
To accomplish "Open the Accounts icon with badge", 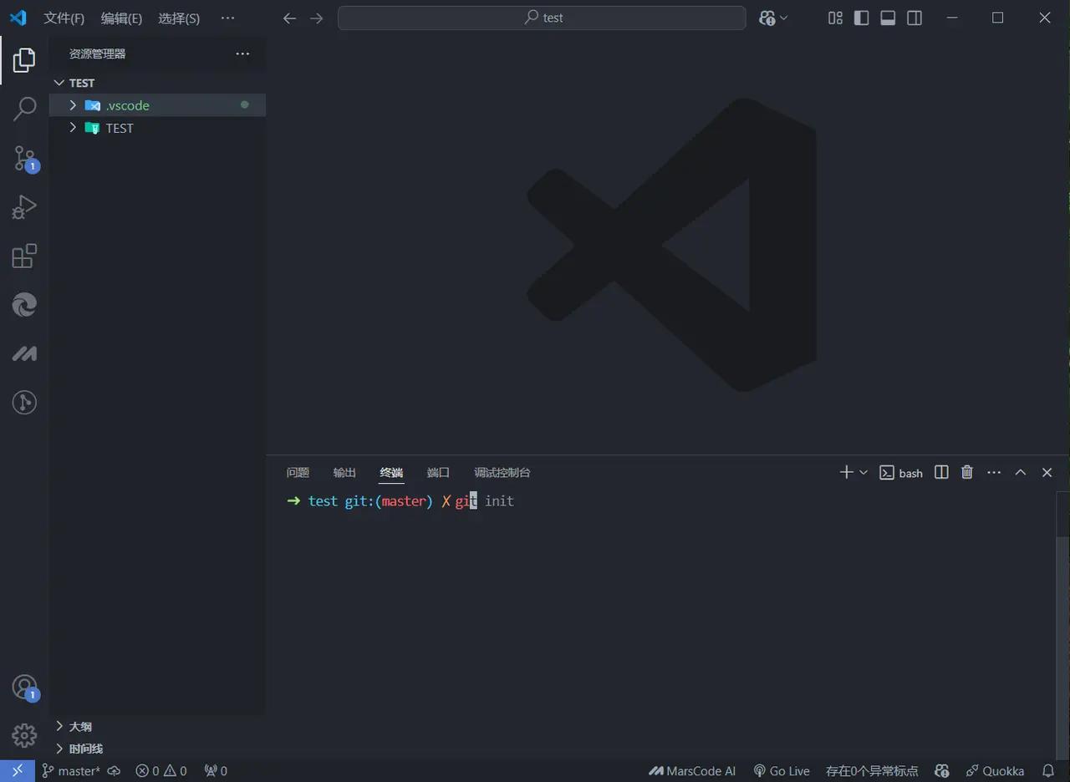I will (x=24, y=688).
